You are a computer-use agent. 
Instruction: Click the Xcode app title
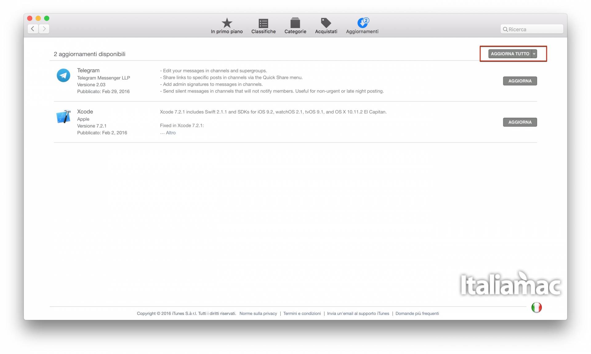pyautogui.click(x=85, y=112)
